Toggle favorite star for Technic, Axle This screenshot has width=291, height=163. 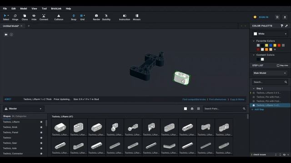(x=41, y=148)
